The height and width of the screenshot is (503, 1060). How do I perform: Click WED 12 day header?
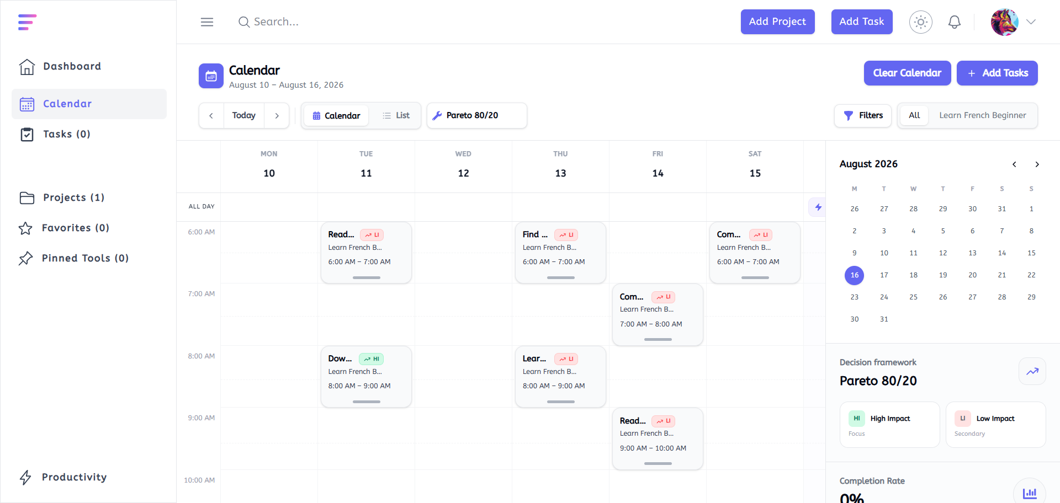tap(463, 167)
